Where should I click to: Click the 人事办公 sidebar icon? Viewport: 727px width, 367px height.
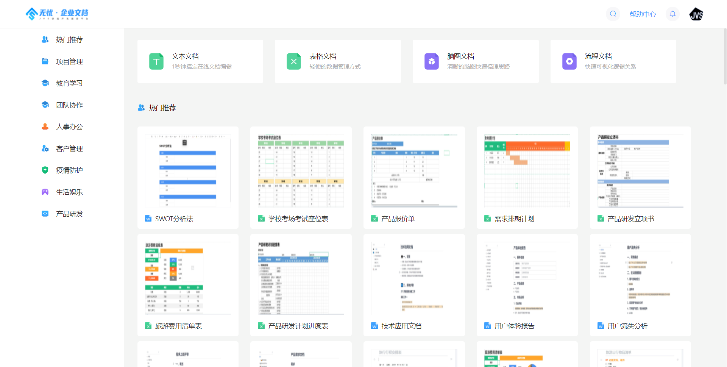pyautogui.click(x=45, y=126)
